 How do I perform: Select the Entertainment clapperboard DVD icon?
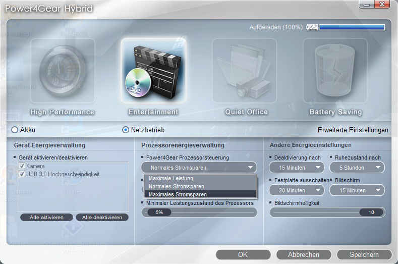click(153, 71)
